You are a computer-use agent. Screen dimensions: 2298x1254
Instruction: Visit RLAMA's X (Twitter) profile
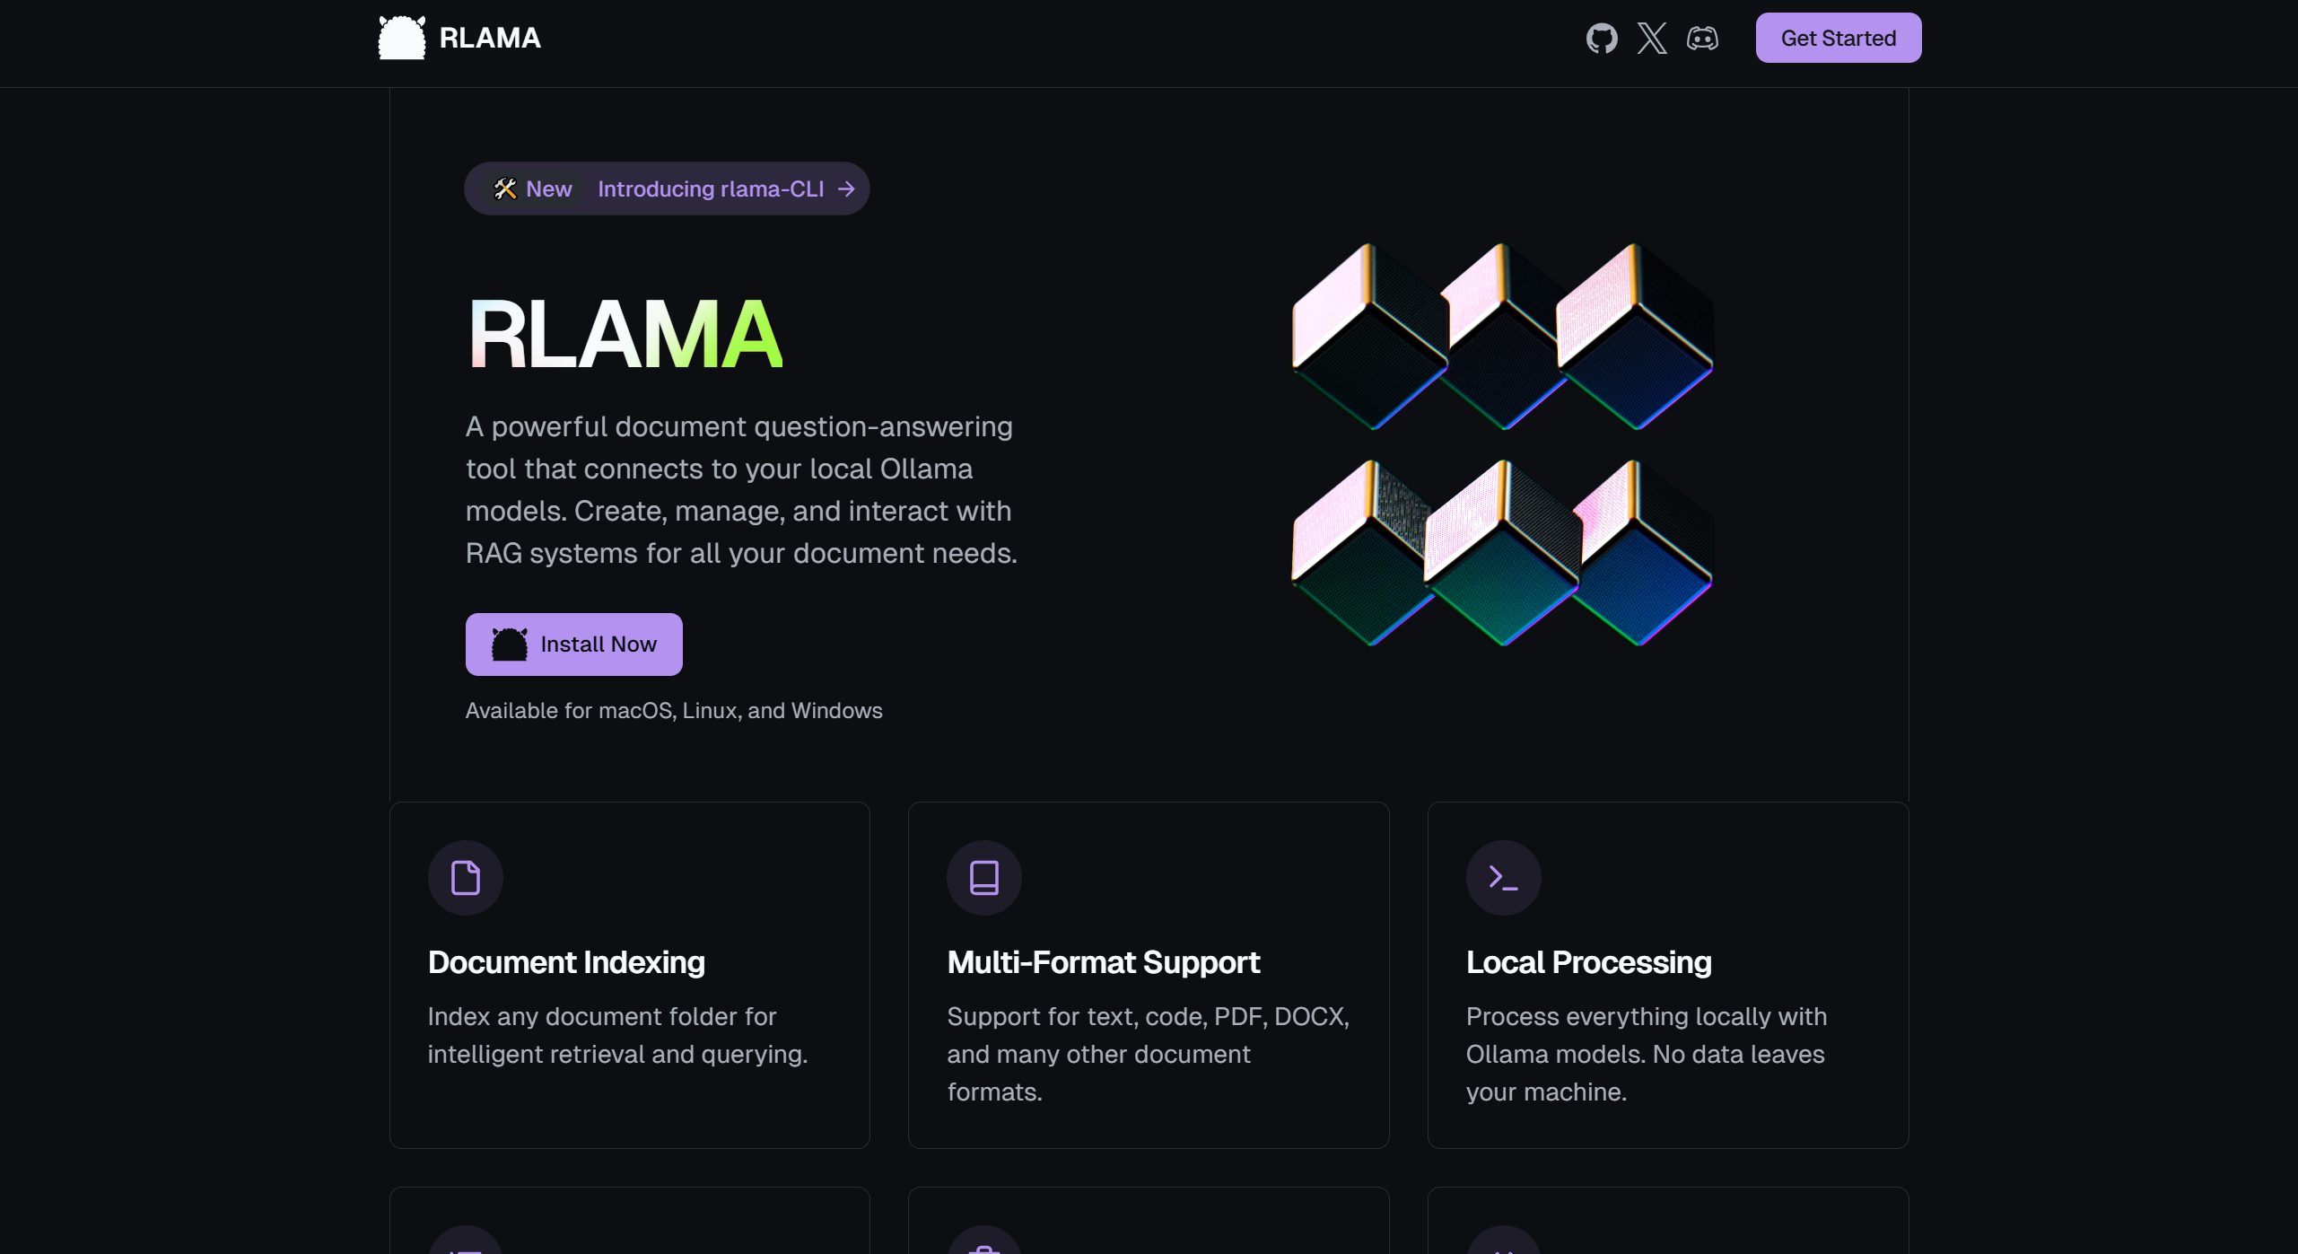coord(1653,38)
